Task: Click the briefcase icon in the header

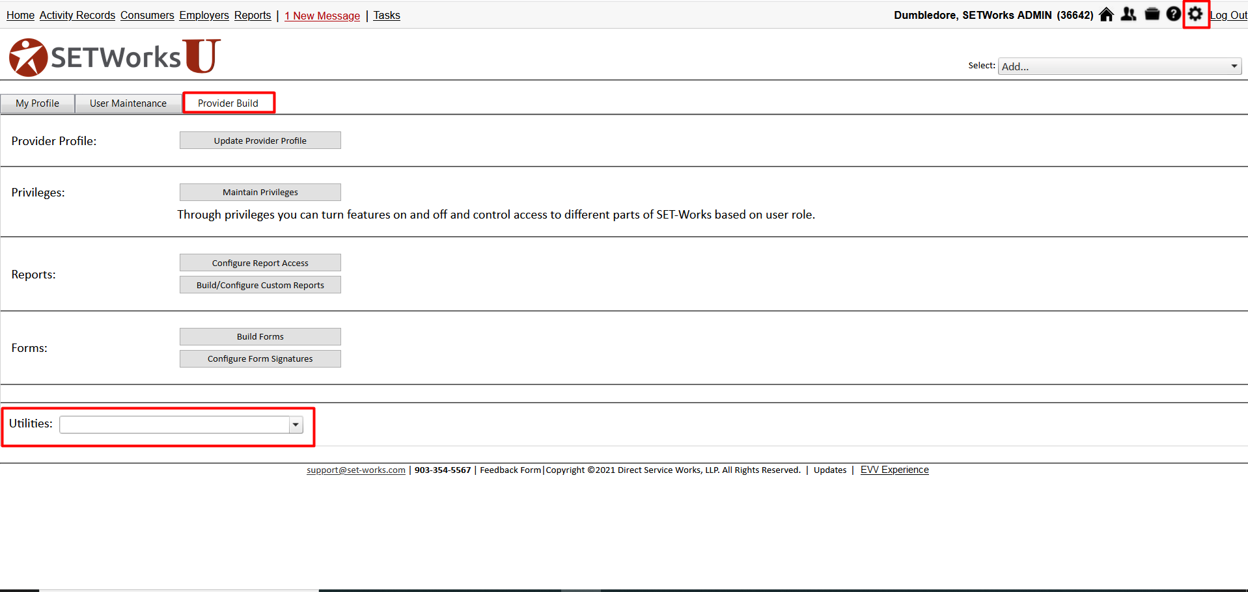Action: point(1152,14)
